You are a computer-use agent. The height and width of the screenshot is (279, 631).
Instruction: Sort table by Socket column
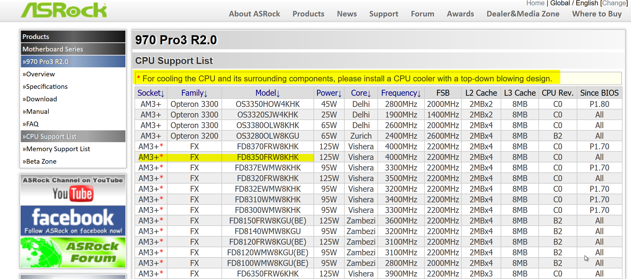151,93
